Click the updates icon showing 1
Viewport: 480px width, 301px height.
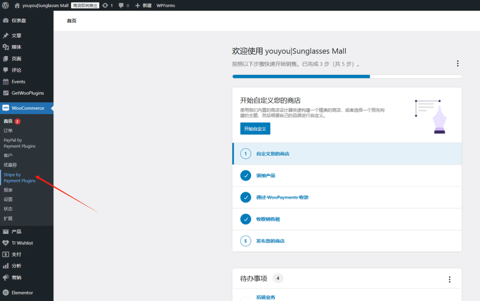pyautogui.click(x=105, y=5)
